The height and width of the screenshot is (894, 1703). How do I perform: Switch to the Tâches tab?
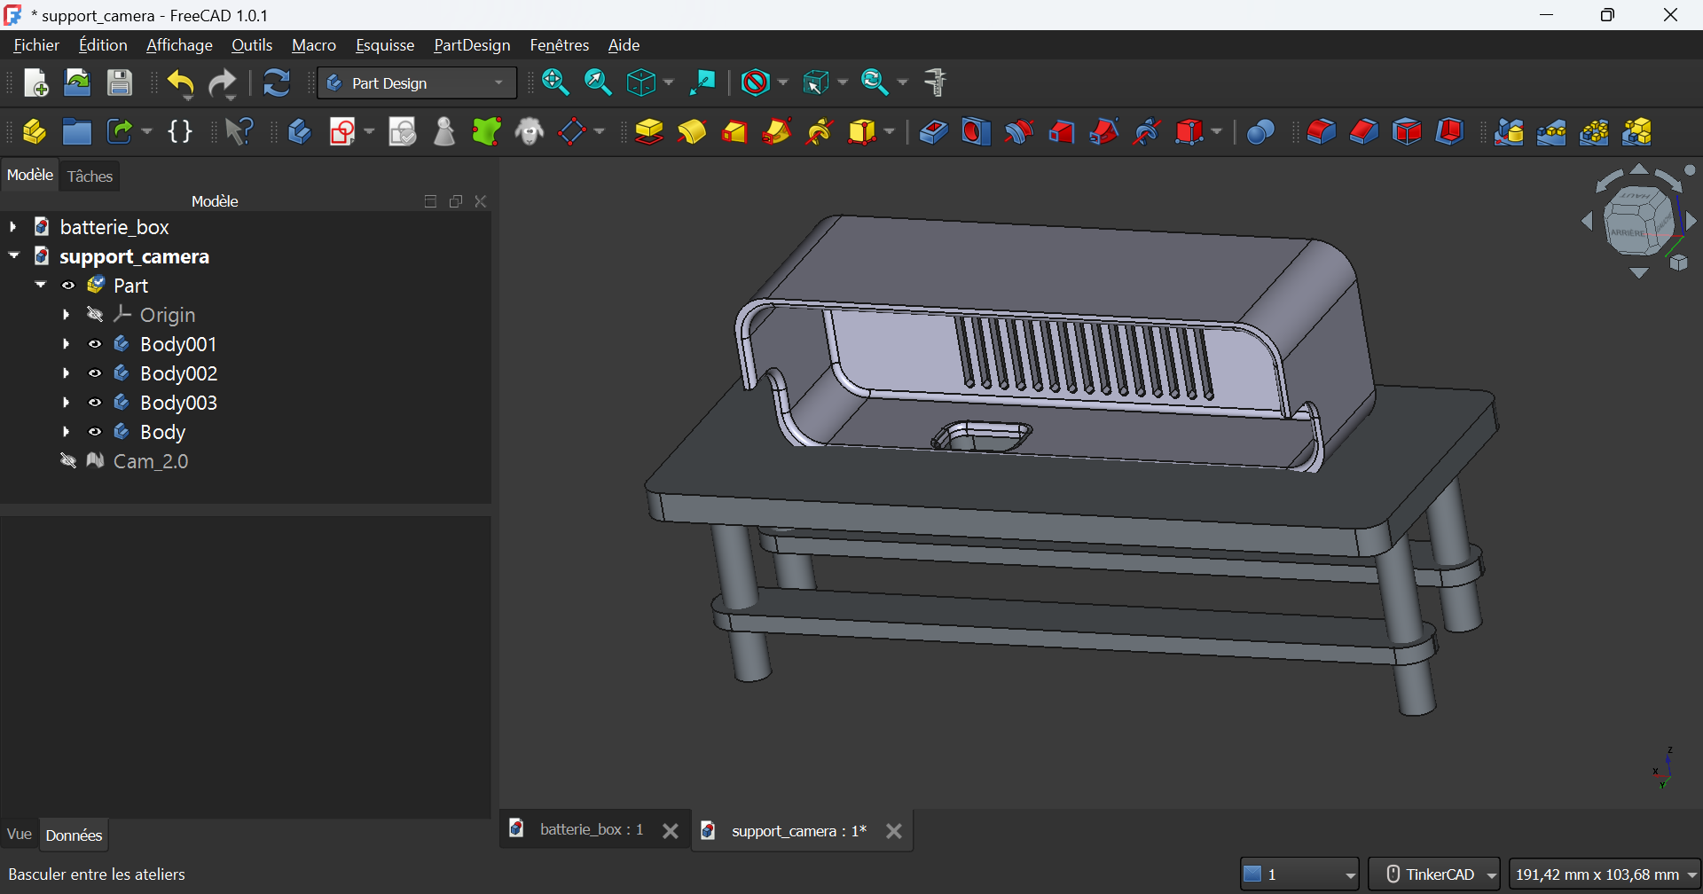(x=90, y=176)
